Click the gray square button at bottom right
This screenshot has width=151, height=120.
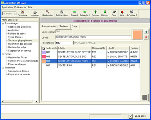145,97
